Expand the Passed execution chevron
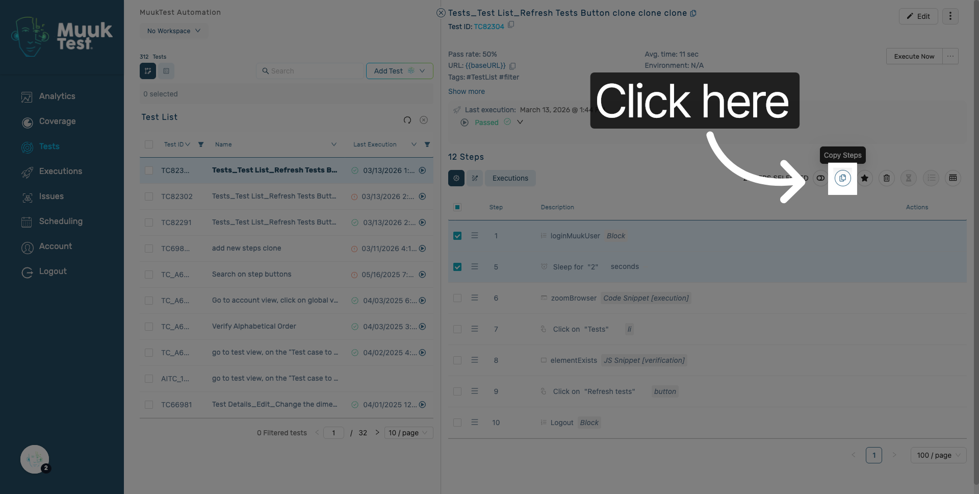This screenshot has width=979, height=494. tap(520, 122)
